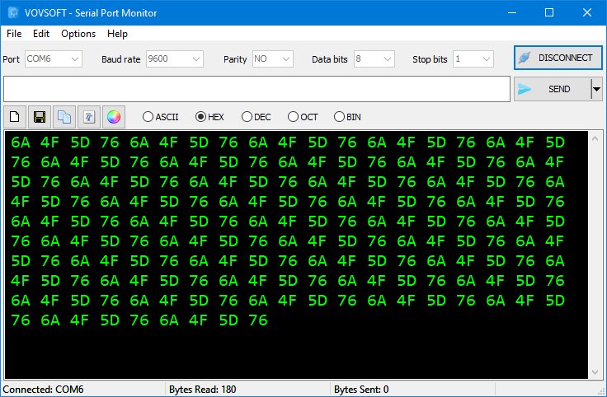The height and width of the screenshot is (397, 607).
Task: Click the new/clear log page icon
Action: click(x=15, y=117)
